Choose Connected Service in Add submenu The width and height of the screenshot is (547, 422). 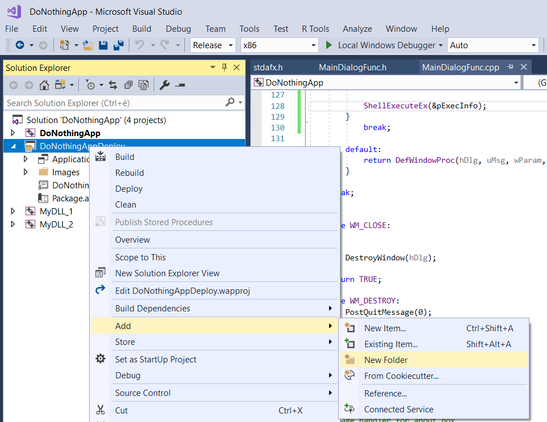[434, 409]
